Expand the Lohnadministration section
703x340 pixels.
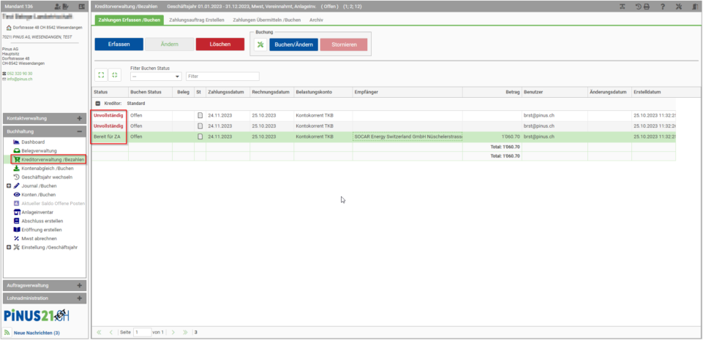click(x=79, y=298)
